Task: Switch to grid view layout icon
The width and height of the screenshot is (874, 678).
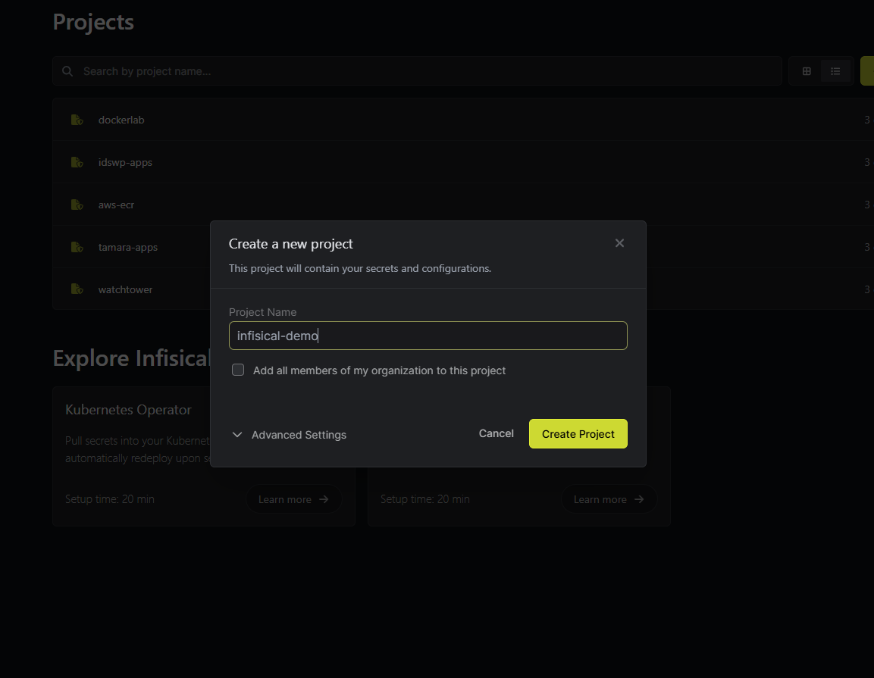Action: 807,71
